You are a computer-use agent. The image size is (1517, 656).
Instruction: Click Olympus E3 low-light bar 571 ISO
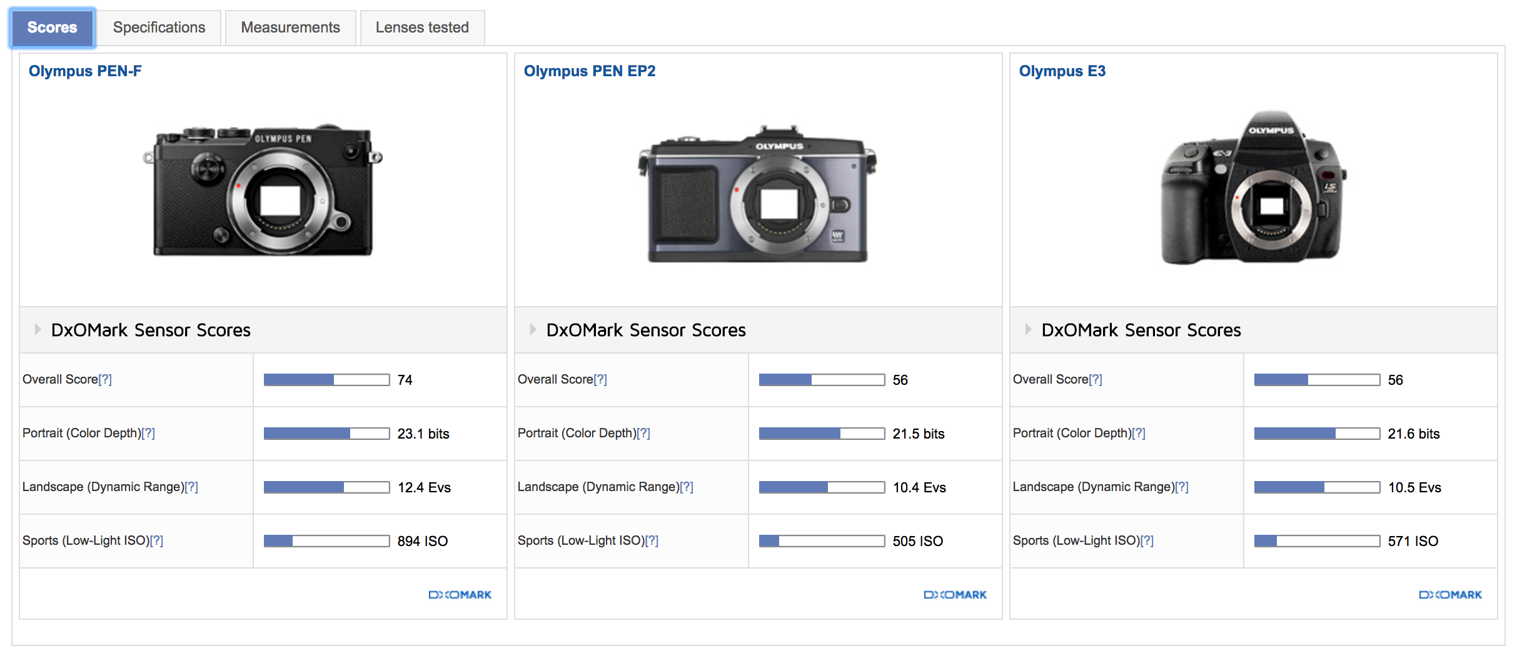pyautogui.click(x=1318, y=541)
